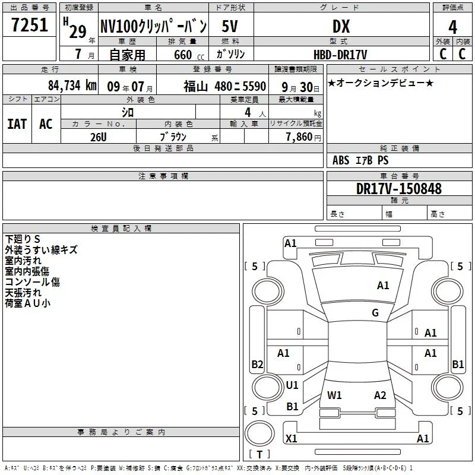Select the X1 rear bumper marker
Image resolution: width=475 pixels, height=475 pixels.
(x=292, y=439)
